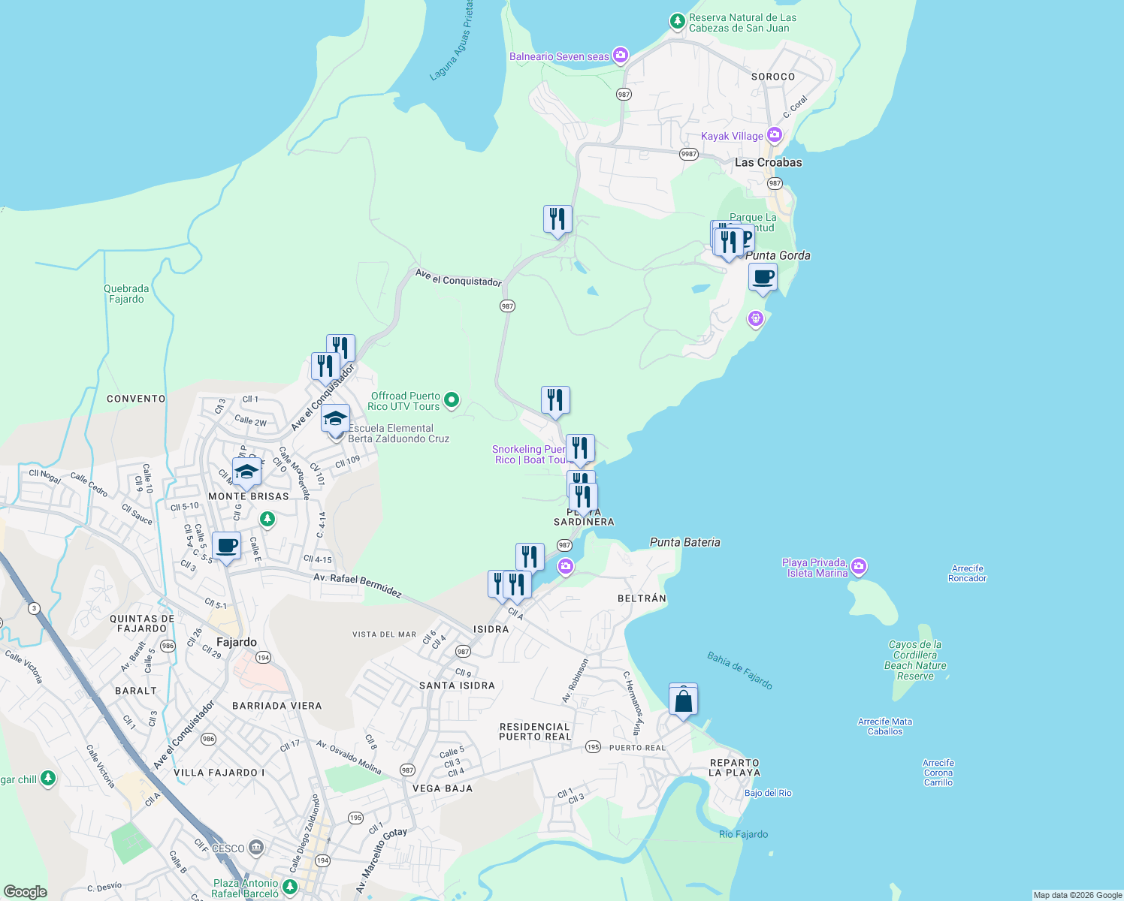Click the lightbulb attraction icon below Punta Gorda
The height and width of the screenshot is (901, 1124).
click(x=755, y=319)
